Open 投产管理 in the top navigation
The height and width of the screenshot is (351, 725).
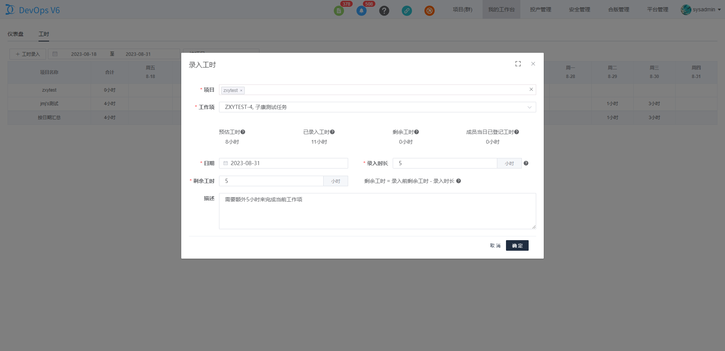(540, 9)
